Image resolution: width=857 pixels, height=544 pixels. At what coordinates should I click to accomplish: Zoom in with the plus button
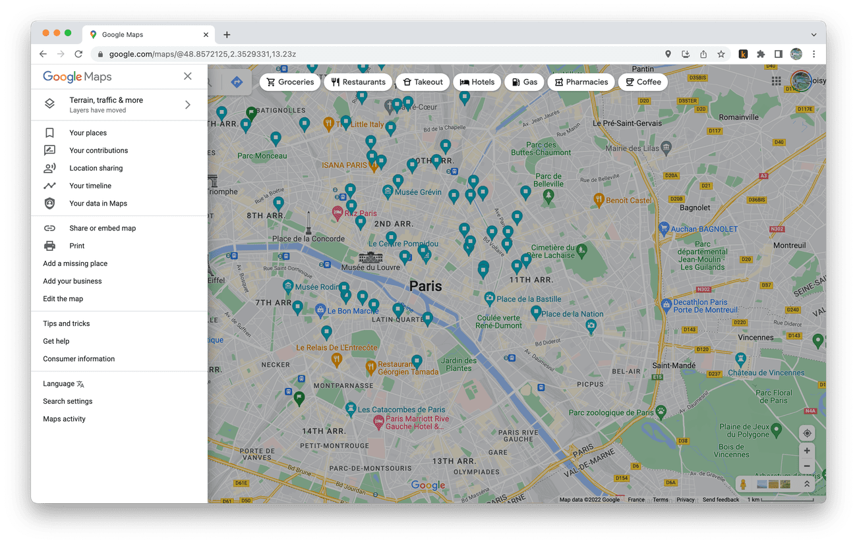coord(807,451)
